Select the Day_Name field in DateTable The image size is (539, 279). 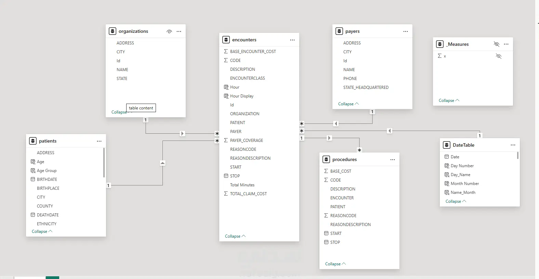point(460,175)
